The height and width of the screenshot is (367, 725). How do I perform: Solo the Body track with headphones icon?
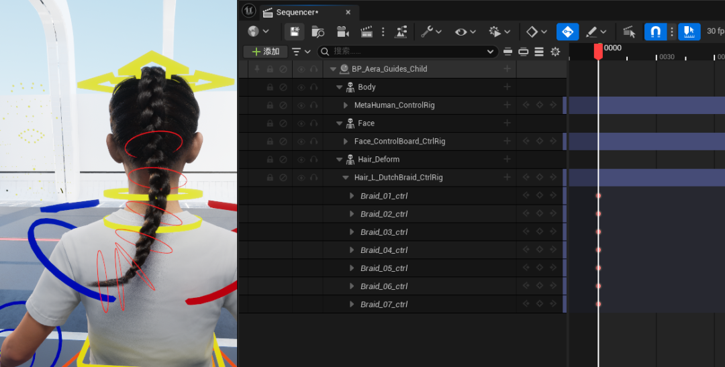coord(314,87)
